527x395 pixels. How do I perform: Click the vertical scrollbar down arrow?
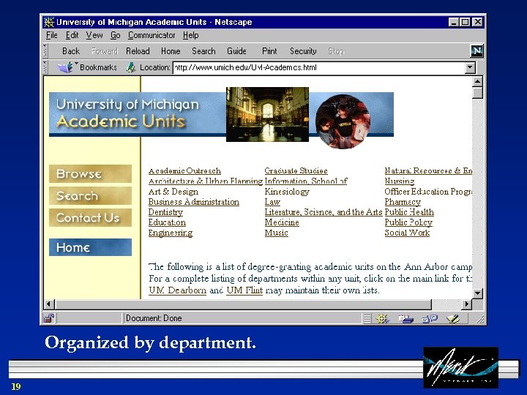(477, 293)
